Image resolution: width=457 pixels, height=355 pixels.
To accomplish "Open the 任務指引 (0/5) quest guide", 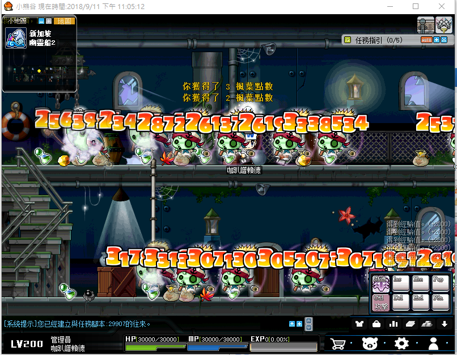I will coord(379,40).
